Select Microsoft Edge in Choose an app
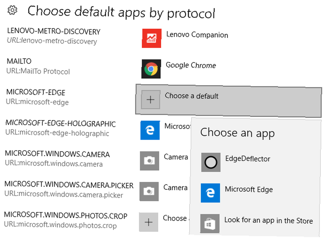The height and width of the screenshot is (238, 325). tap(249, 189)
